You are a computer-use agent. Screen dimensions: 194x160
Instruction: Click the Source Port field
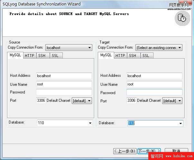(41, 100)
